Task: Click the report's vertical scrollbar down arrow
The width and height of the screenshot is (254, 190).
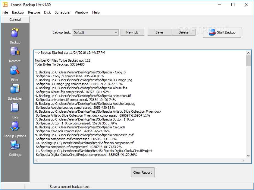Action: [x=248, y=155]
